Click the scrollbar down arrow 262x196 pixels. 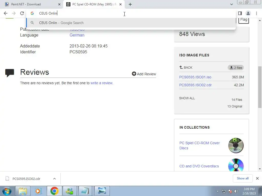click(260, 169)
